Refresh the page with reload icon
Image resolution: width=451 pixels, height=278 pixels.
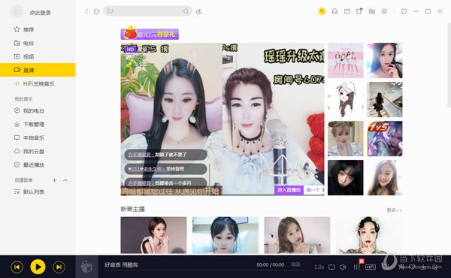coord(96,11)
